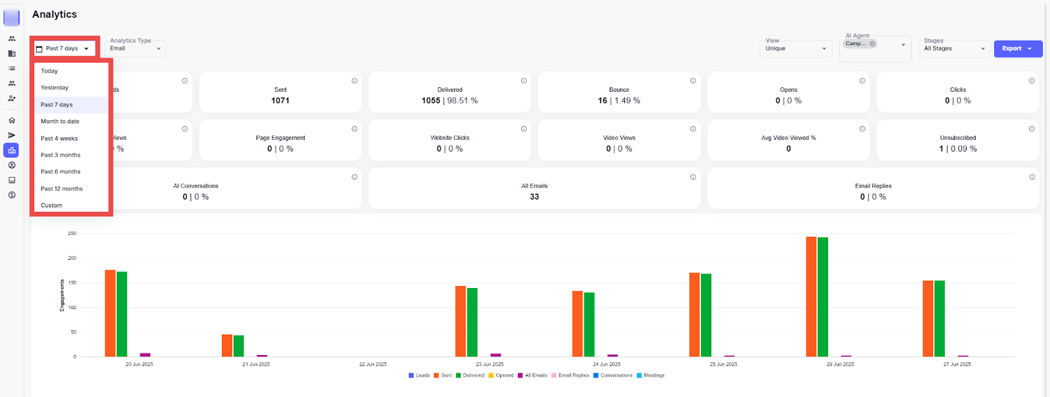Toggle All Emails series in legend
1050x397 pixels.
tap(532, 375)
